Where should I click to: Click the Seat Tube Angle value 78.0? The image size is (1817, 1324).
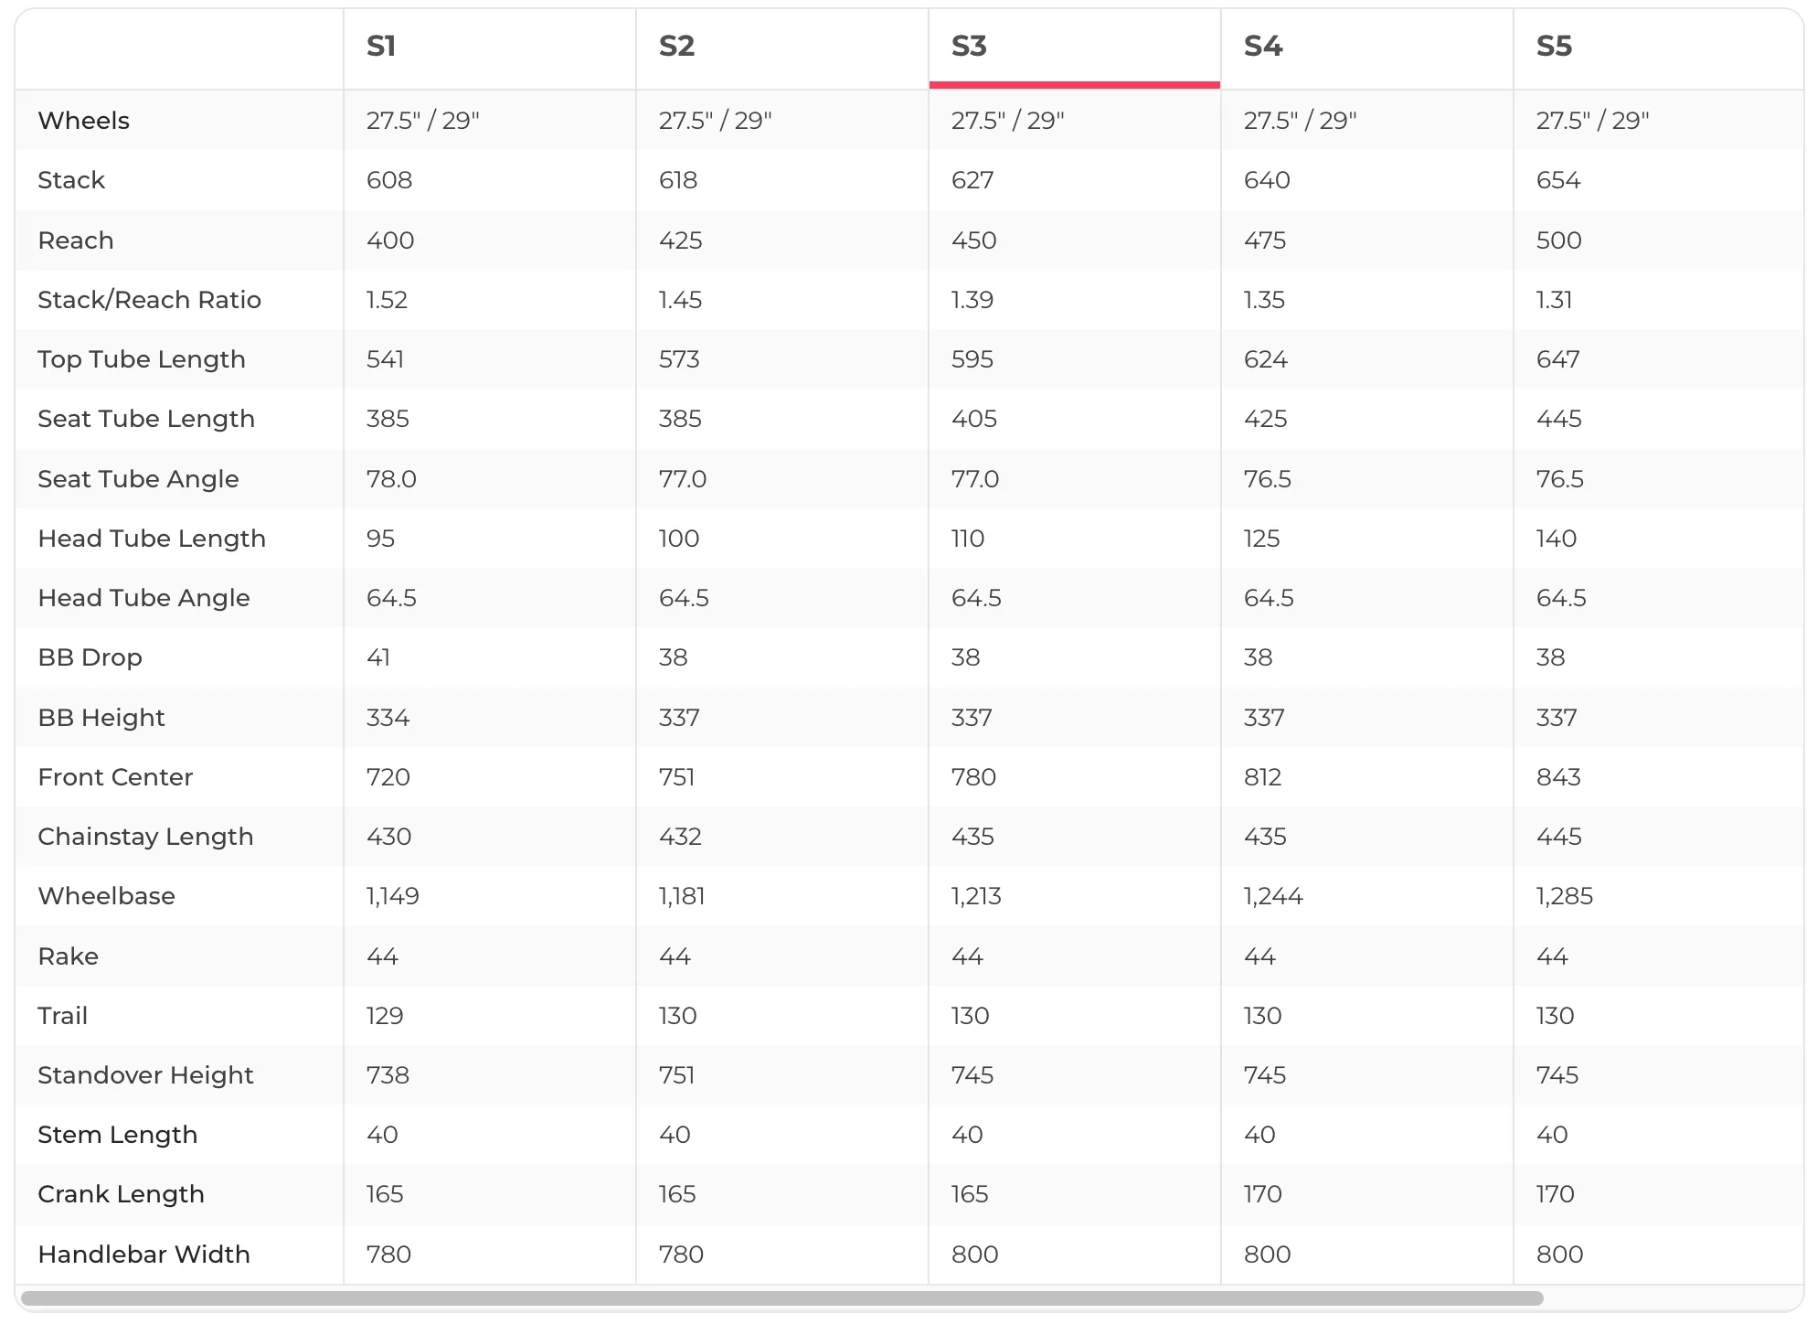tap(391, 479)
